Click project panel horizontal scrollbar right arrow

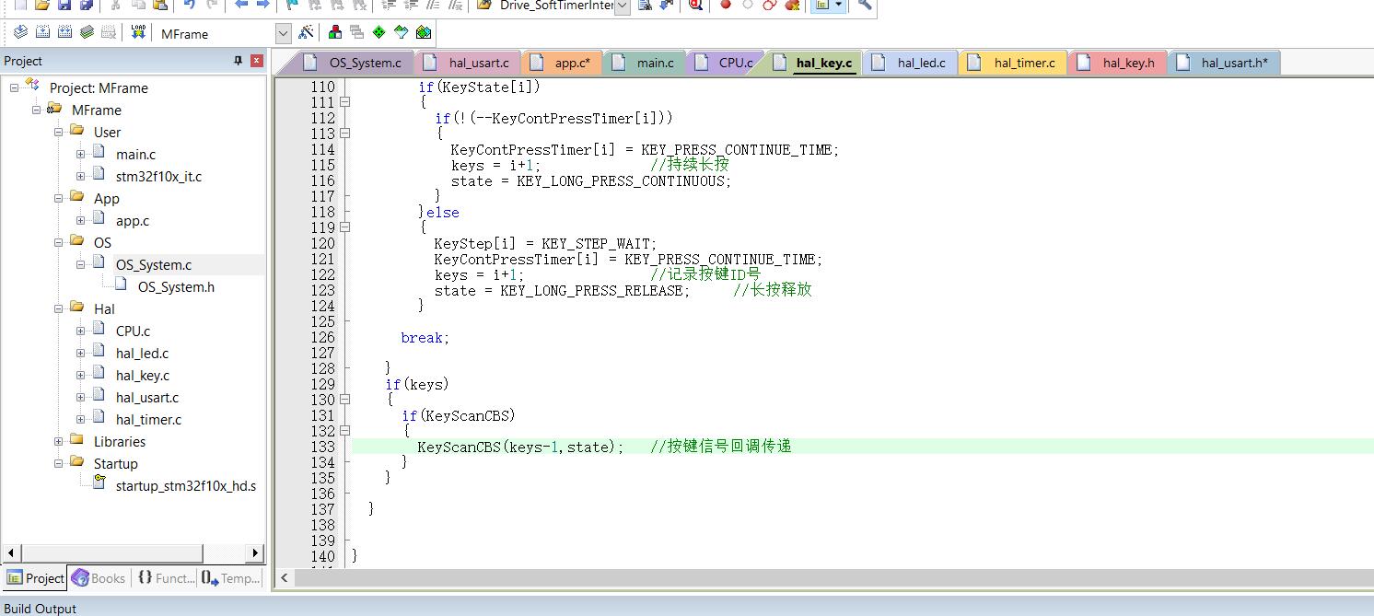click(255, 552)
